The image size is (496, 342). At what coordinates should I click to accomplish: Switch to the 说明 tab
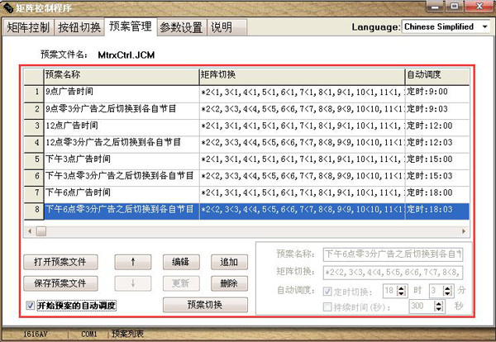click(x=227, y=27)
